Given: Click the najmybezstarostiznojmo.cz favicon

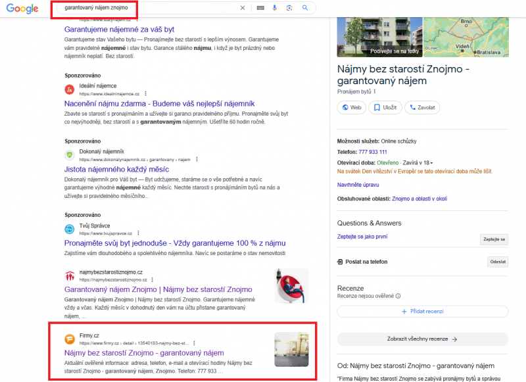Looking at the screenshot, I should [70, 275].
